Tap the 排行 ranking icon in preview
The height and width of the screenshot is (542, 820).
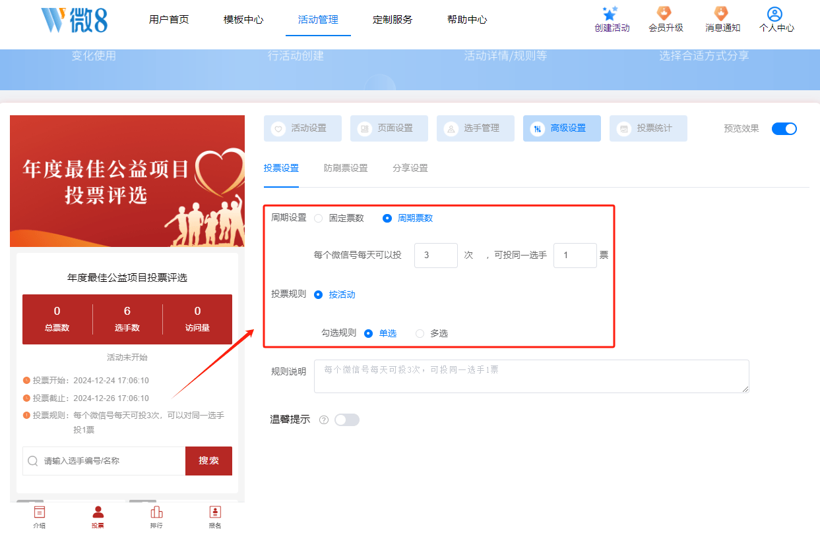pyautogui.click(x=156, y=512)
